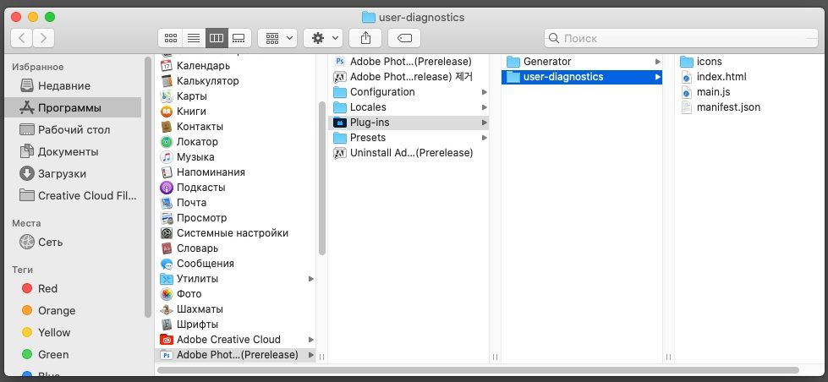The image size is (828, 382).
Task: Select the Adobe Creative Cloud folder icon
Action: [x=167, y=339]
